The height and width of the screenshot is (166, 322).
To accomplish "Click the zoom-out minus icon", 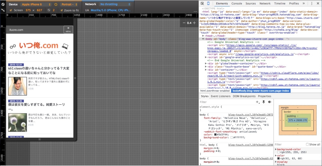I will click(184, 23).
